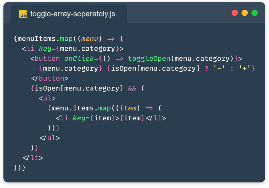The width and height of the screenshot is (269, 188).
Task: Hit the green maximize dot
Action: pyautogui.click(x=255, y=13)
